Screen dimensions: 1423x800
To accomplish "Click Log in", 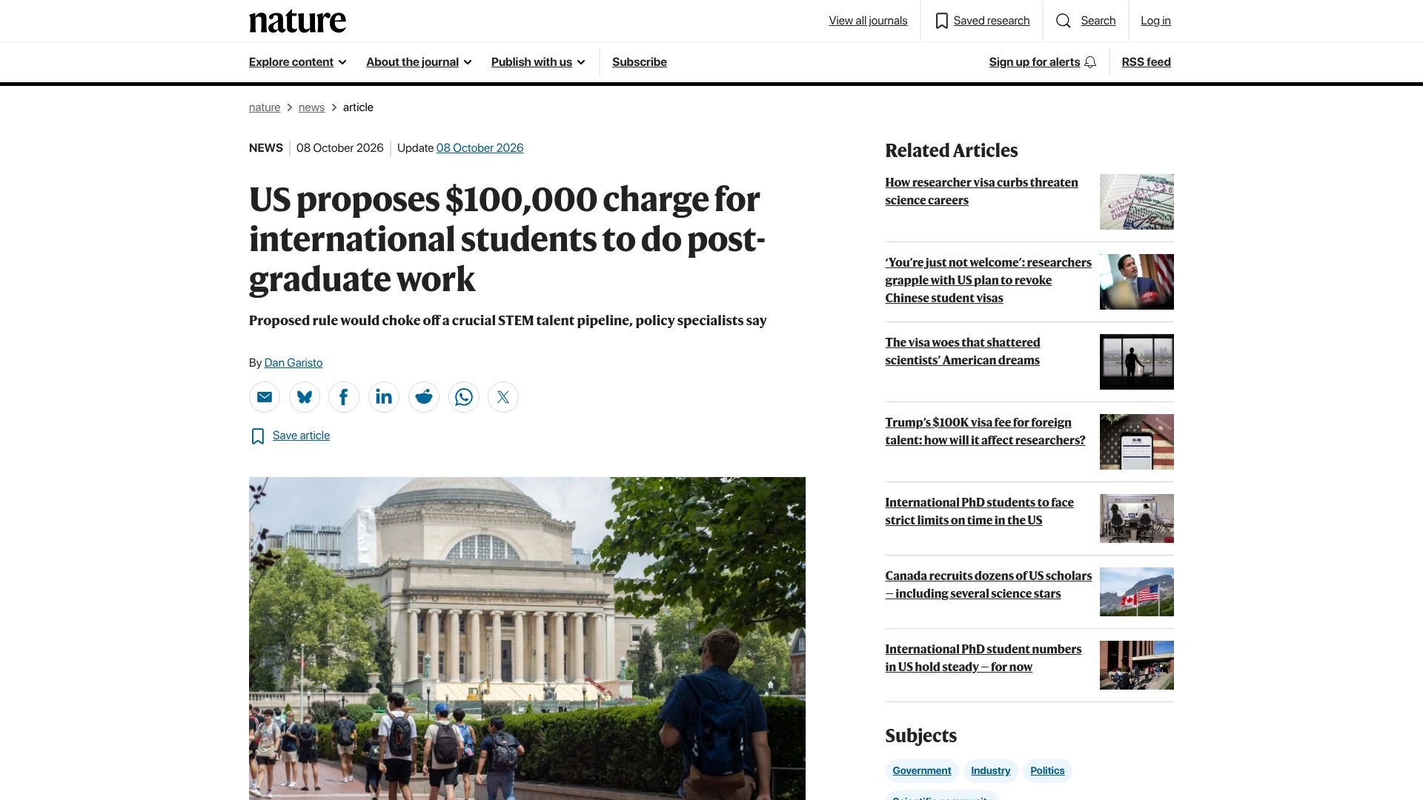I will pos(1155,21).
